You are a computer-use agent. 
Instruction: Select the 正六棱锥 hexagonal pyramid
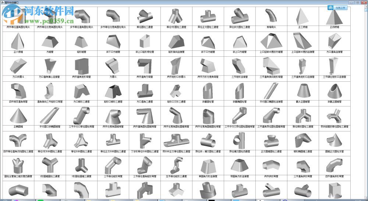18,41
